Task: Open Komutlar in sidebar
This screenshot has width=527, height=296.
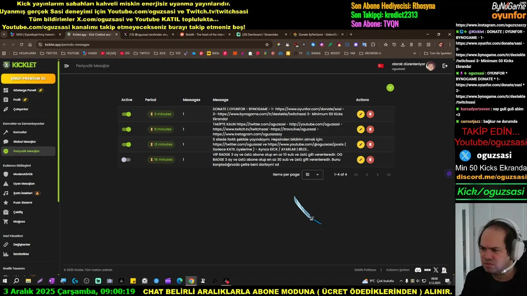Action: (x=28, y=132)
